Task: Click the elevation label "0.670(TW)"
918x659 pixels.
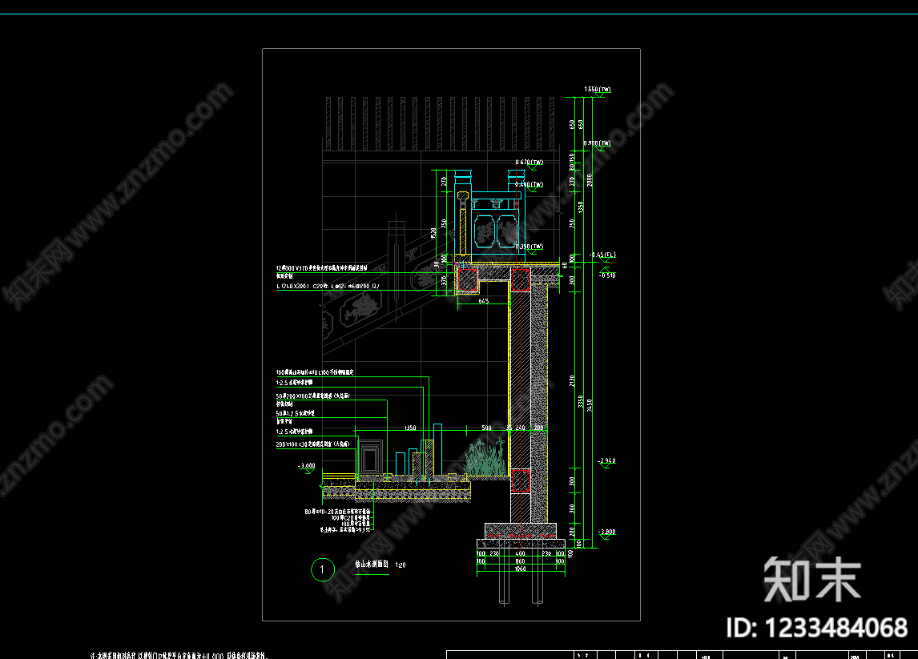Action: 529,162
